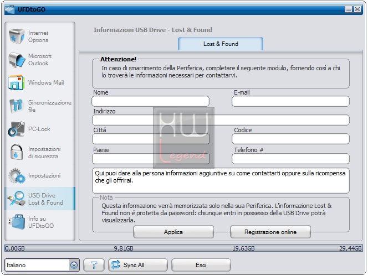Switch to the Lost & Found tab
Viewport: 368px width, 276px height.
(x=221, y=44)
